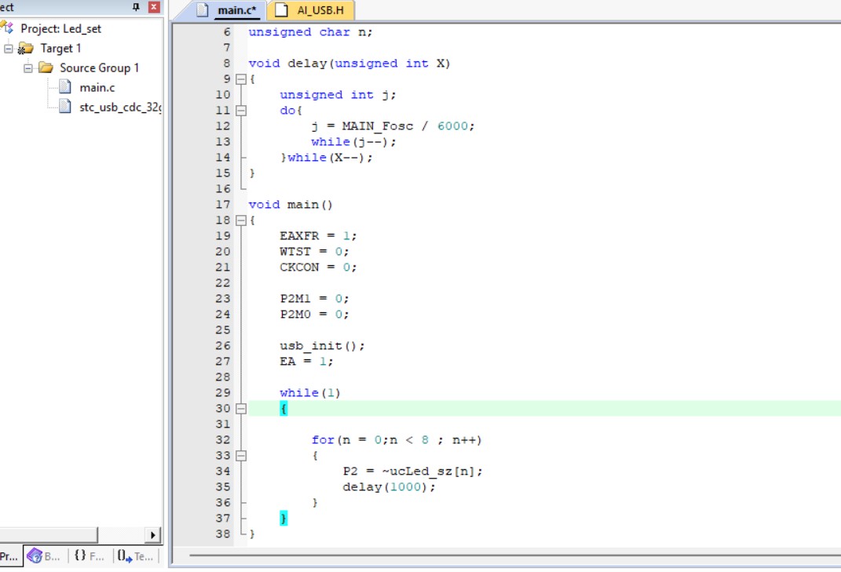
Task: Open main.c file in project tree
Action: point(97,87)
